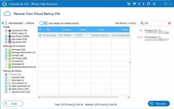Toggle only display deleted items switch

coord(44,23)
